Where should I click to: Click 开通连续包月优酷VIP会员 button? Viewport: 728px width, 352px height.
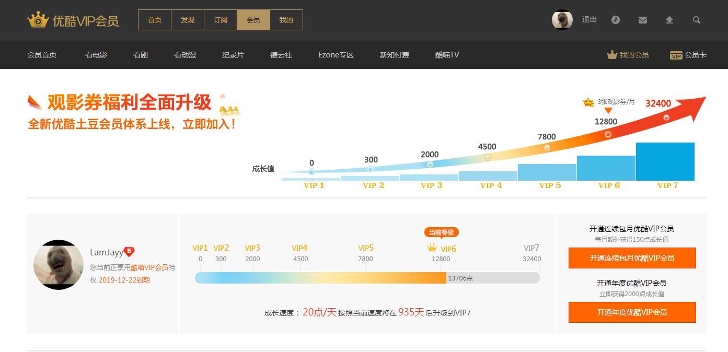632,258
